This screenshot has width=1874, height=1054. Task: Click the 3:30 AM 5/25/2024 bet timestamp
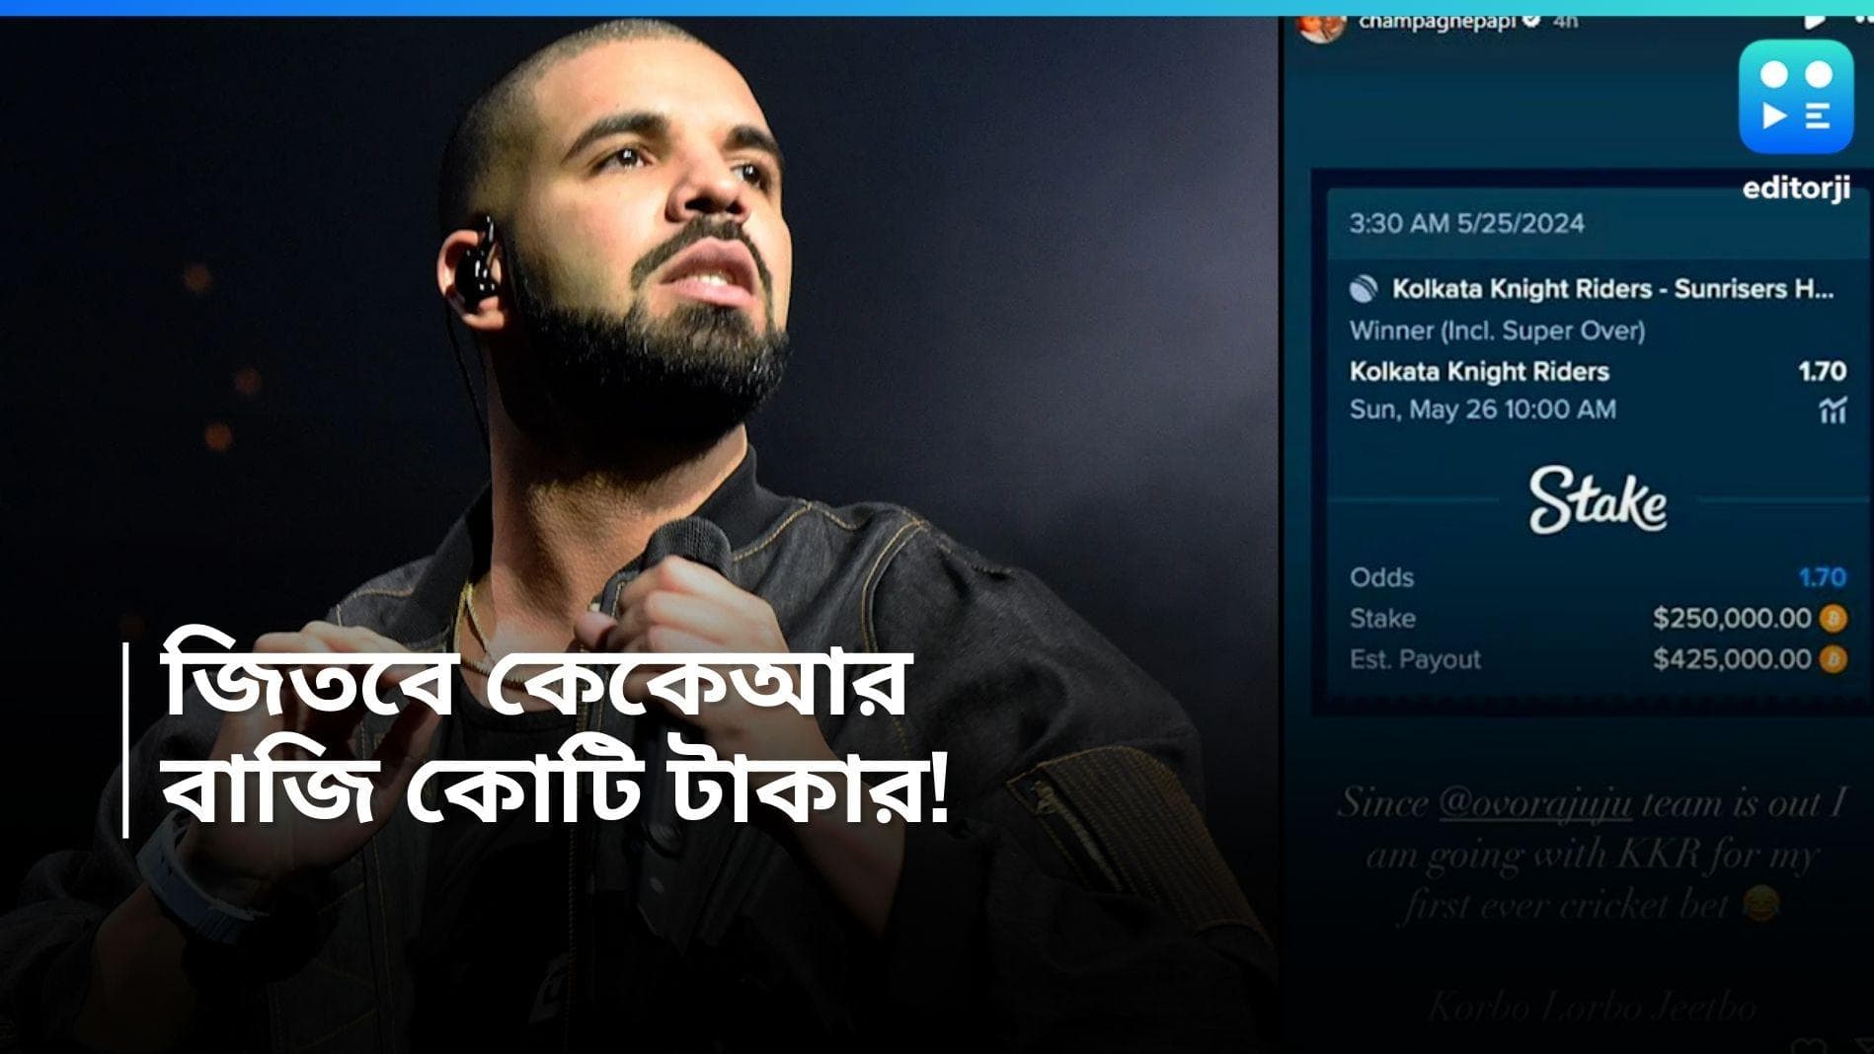pos(1466,223)
